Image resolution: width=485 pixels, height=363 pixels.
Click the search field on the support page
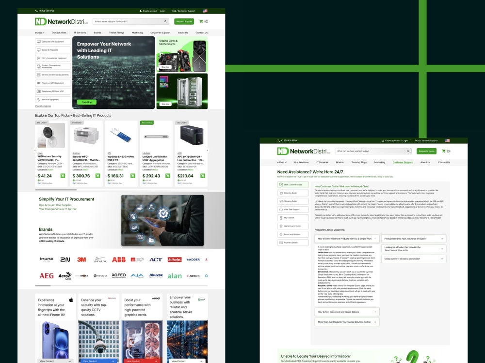[x=372, y=151]
